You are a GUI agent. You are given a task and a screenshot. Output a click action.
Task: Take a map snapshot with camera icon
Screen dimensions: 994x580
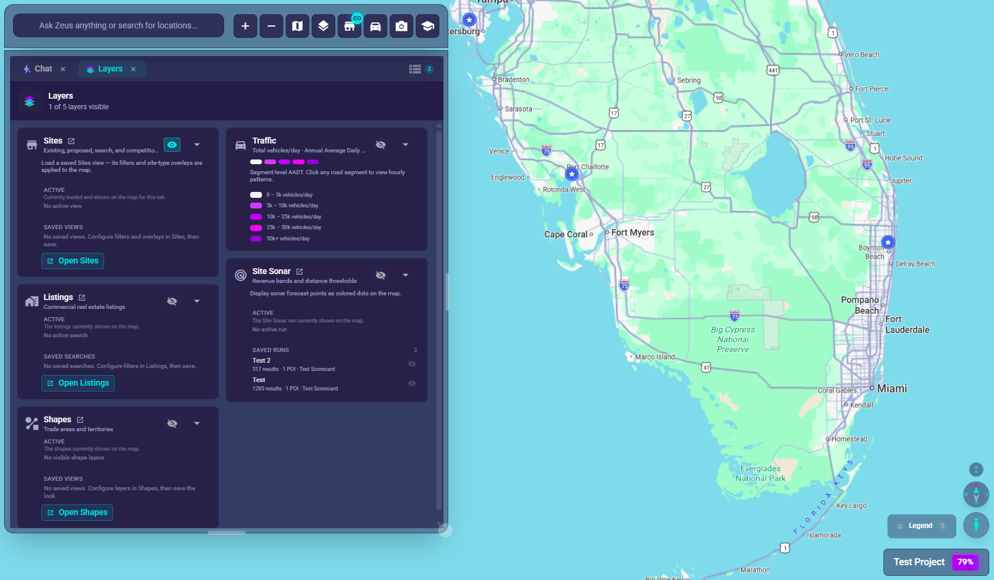click(x=402, y=26)
